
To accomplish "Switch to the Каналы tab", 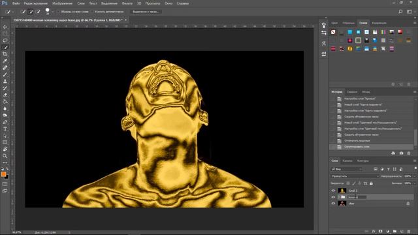I will (347, 161).
